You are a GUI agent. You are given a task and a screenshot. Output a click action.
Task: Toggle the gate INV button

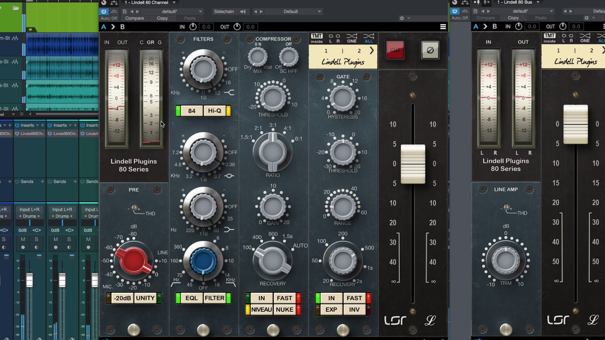(354, 309)
